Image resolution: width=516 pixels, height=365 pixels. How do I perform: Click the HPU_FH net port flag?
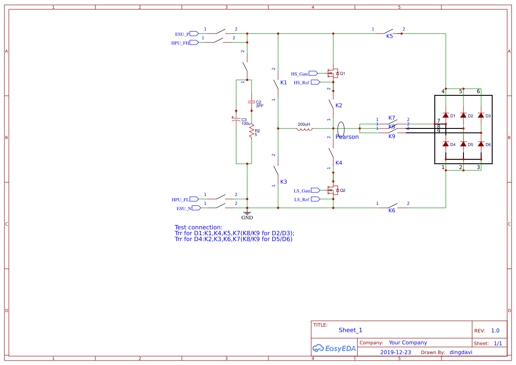(x=194, y=42)
